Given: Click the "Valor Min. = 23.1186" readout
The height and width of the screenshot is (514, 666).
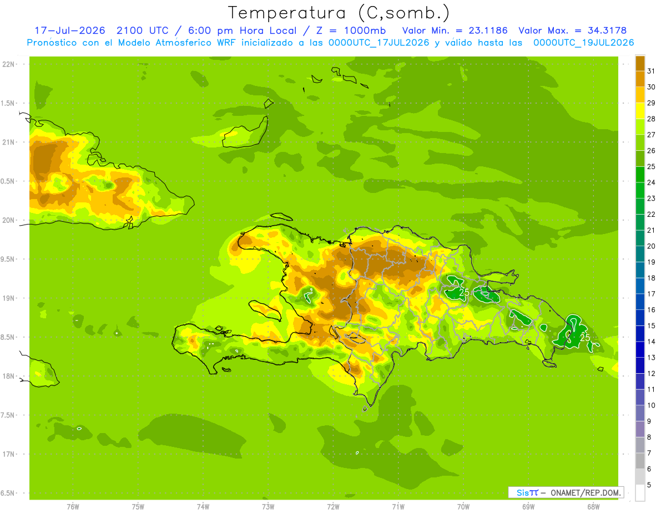Looking at the screenshot, I should (x=455, y=30).
